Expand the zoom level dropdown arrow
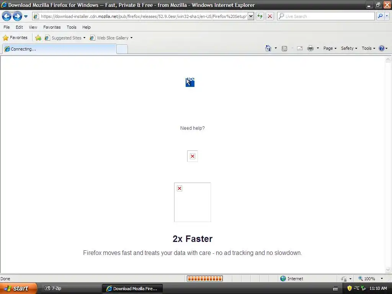The image size is (392, 294). pos(382,279)
